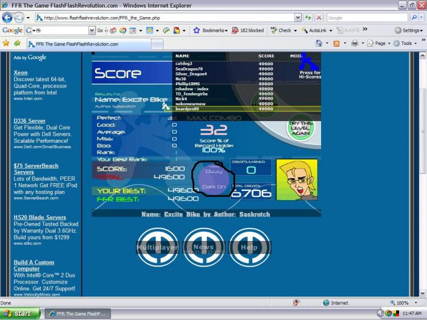Expand the address bar URL dropdown
This screenshot has height=320, width=427.
click(x=298, y=18)
